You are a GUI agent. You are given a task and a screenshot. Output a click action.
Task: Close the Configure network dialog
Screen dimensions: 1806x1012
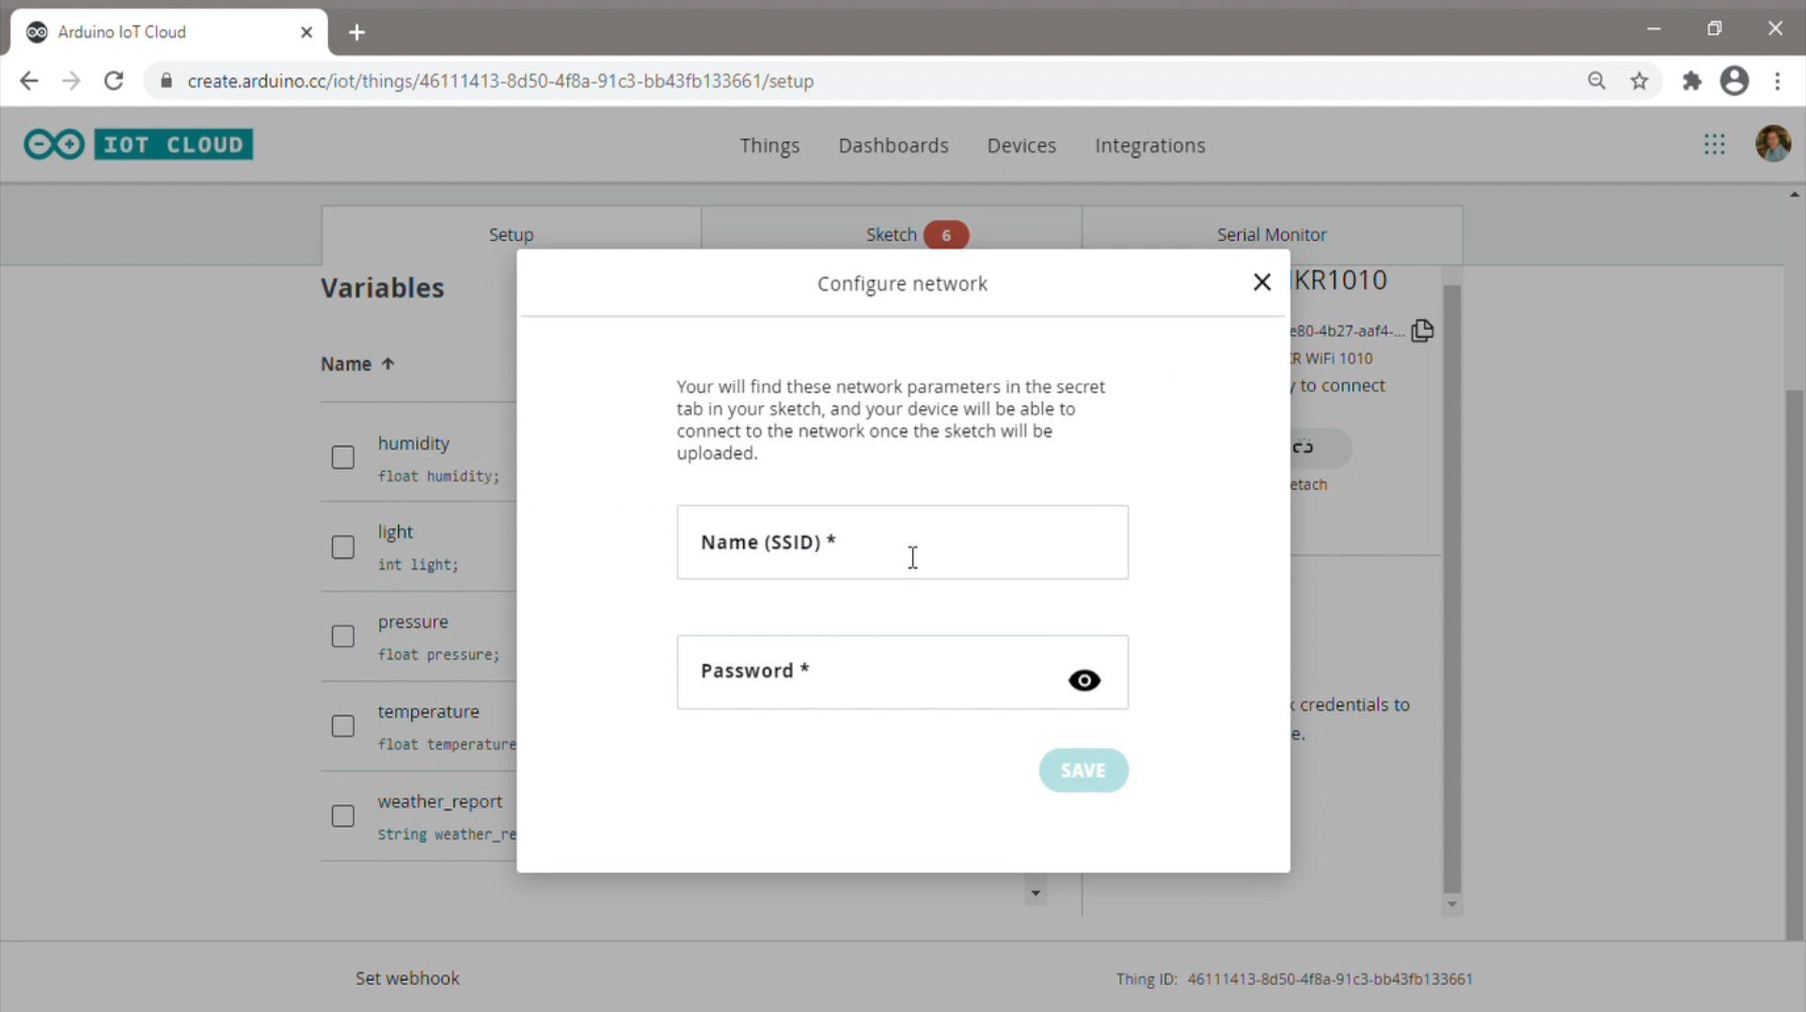pos(1261,282)
